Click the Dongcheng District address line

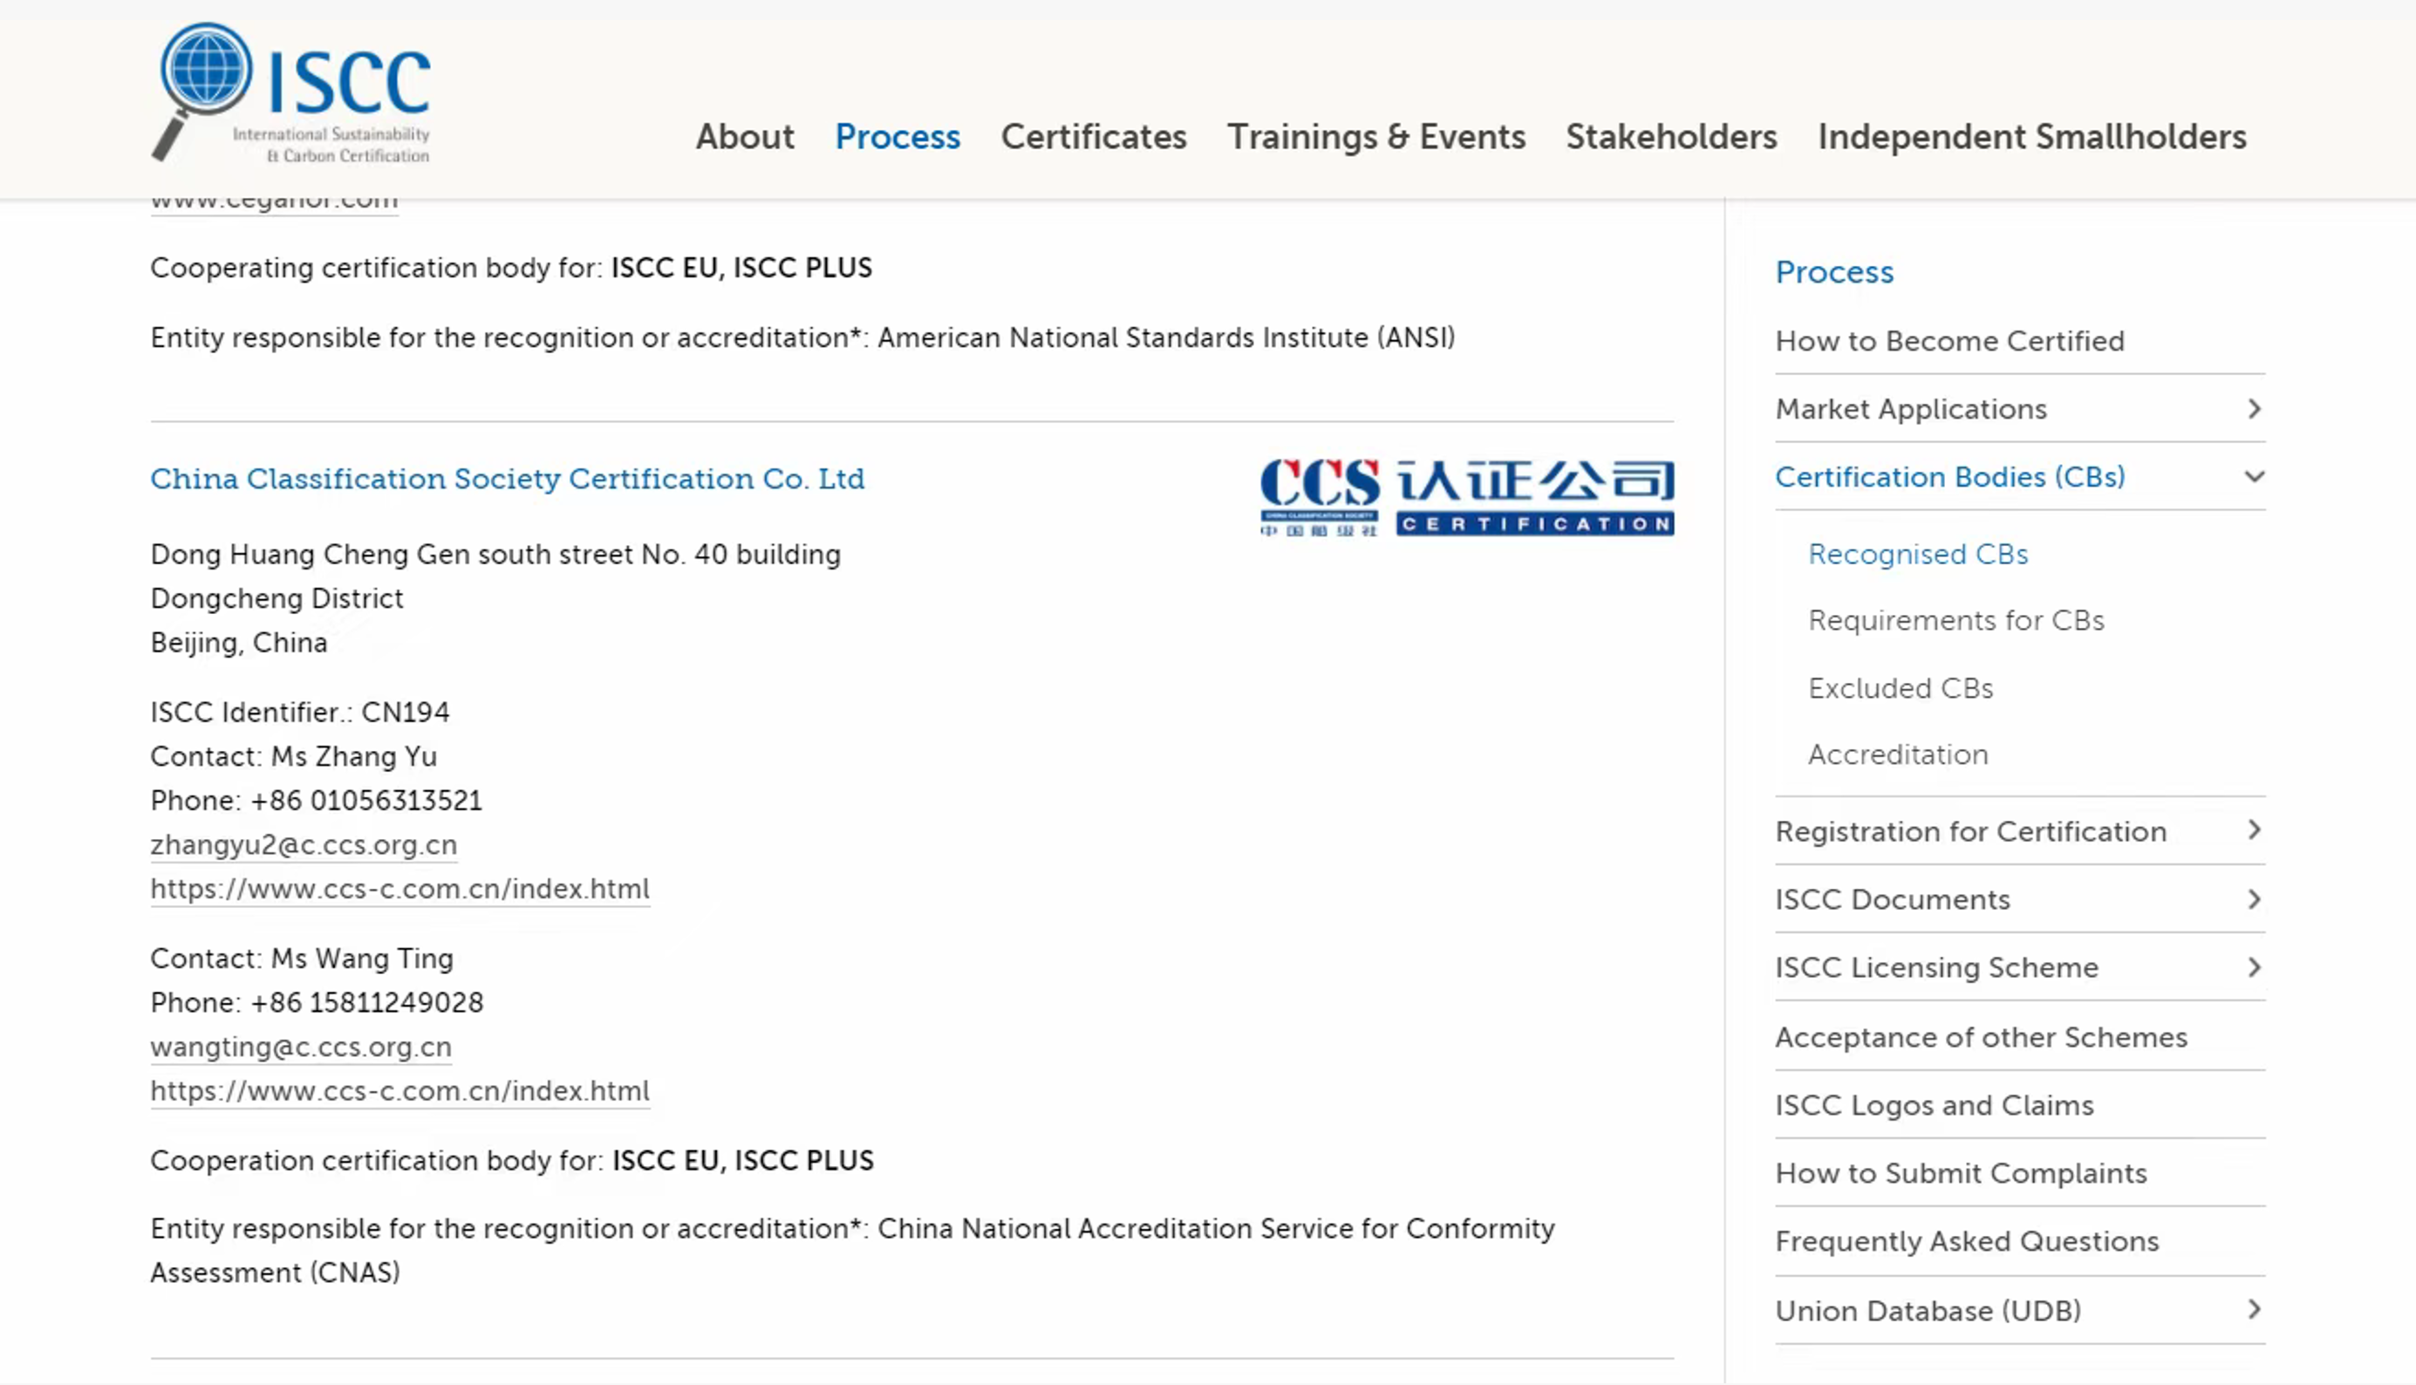pos(276,598)
